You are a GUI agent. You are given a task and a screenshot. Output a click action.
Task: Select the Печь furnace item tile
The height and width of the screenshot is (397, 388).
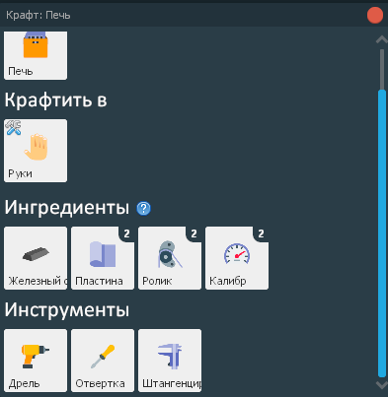pos(36,55)
